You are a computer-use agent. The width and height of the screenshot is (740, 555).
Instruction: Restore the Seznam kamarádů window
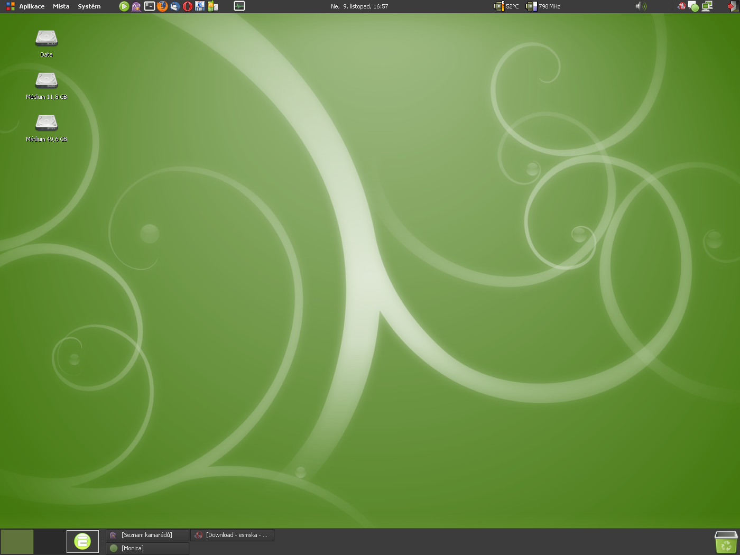(x=147, y=535)
